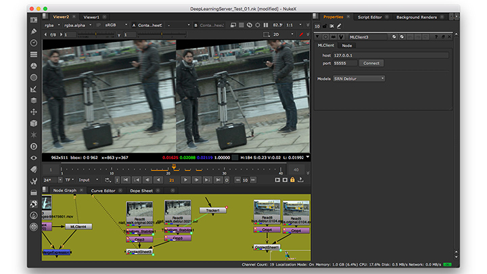Toggle the viewer playback lock icon

click(x=292, y=180)
